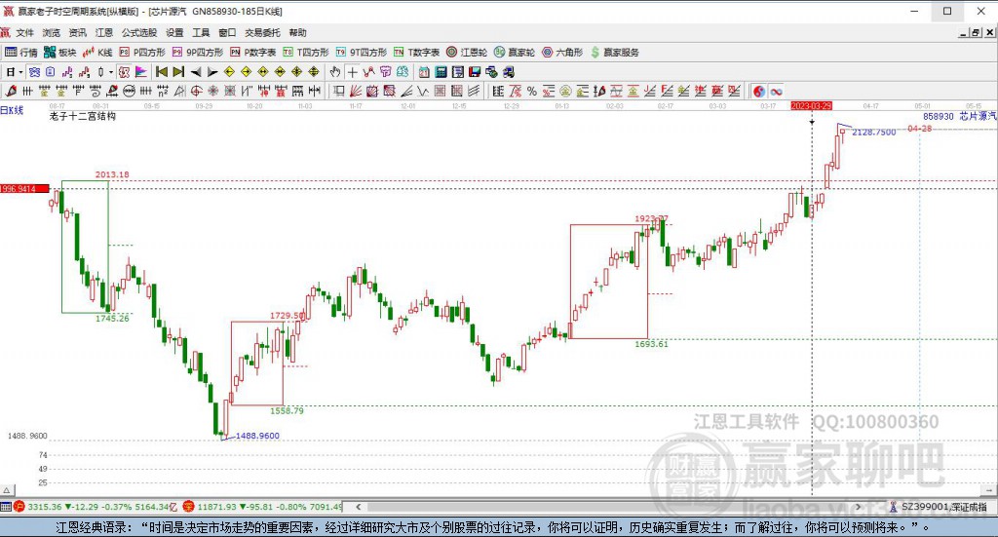
Task: Open the 公式选股 menu
Action: [139, 32]
